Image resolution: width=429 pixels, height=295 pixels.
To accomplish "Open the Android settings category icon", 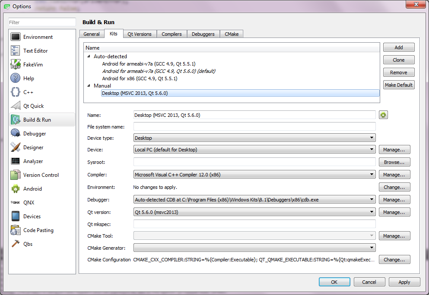I will pyautogui.click(x=16, y=189).
